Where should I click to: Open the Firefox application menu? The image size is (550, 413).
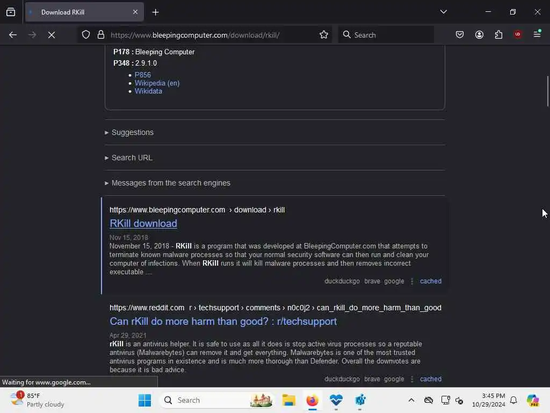(537, 34)
